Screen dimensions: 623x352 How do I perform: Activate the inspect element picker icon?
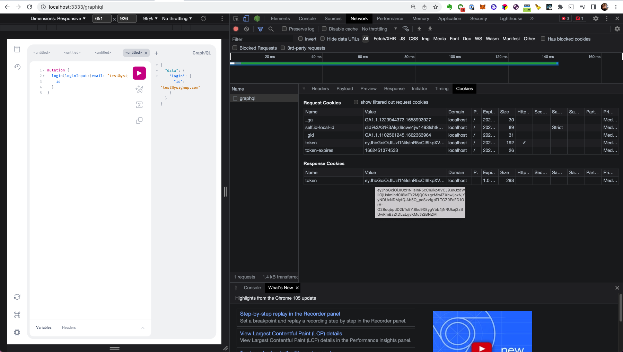point(236,18)
